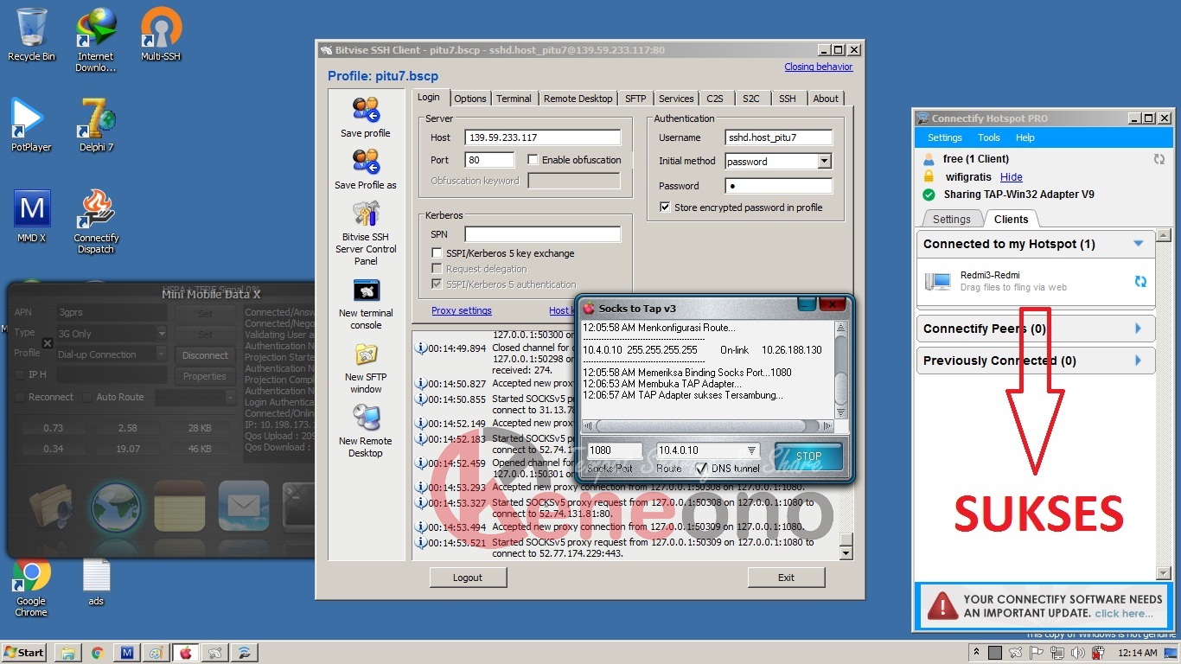Click the Logout button
The image size is (1181, 664).
468,578
